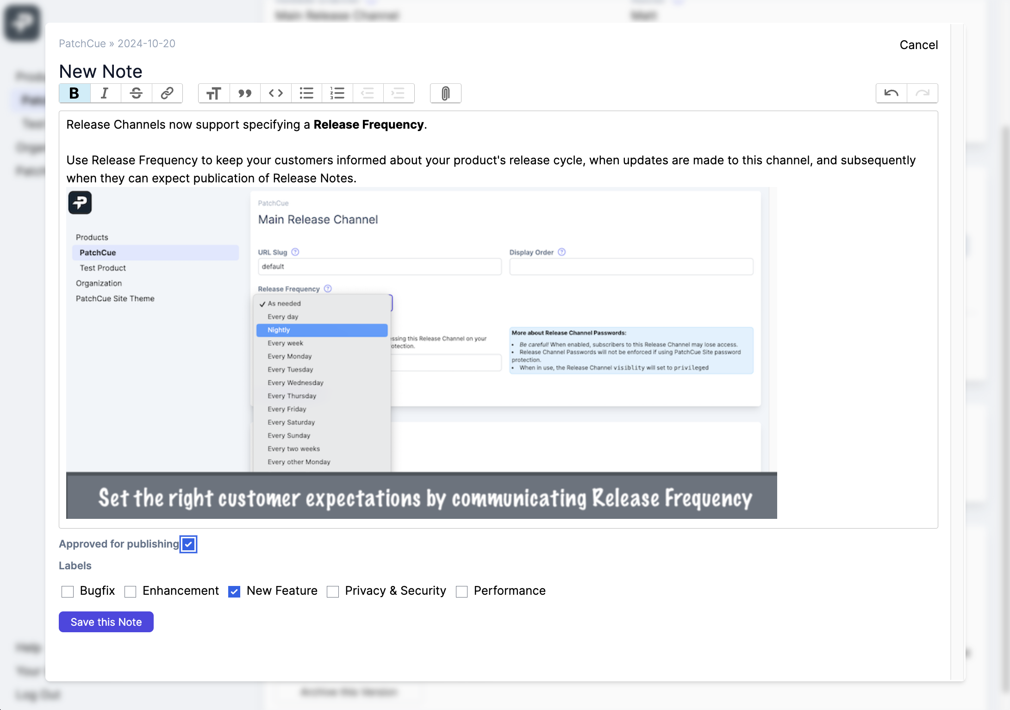Cancel the new note dialog
This screenshot has width=1010, height=710.
919,45
